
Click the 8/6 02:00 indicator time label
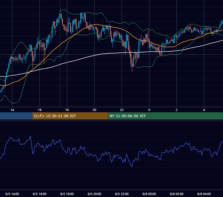(177, 194)
